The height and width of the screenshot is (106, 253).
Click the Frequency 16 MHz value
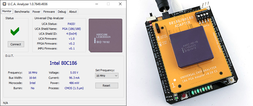point(33,73)
